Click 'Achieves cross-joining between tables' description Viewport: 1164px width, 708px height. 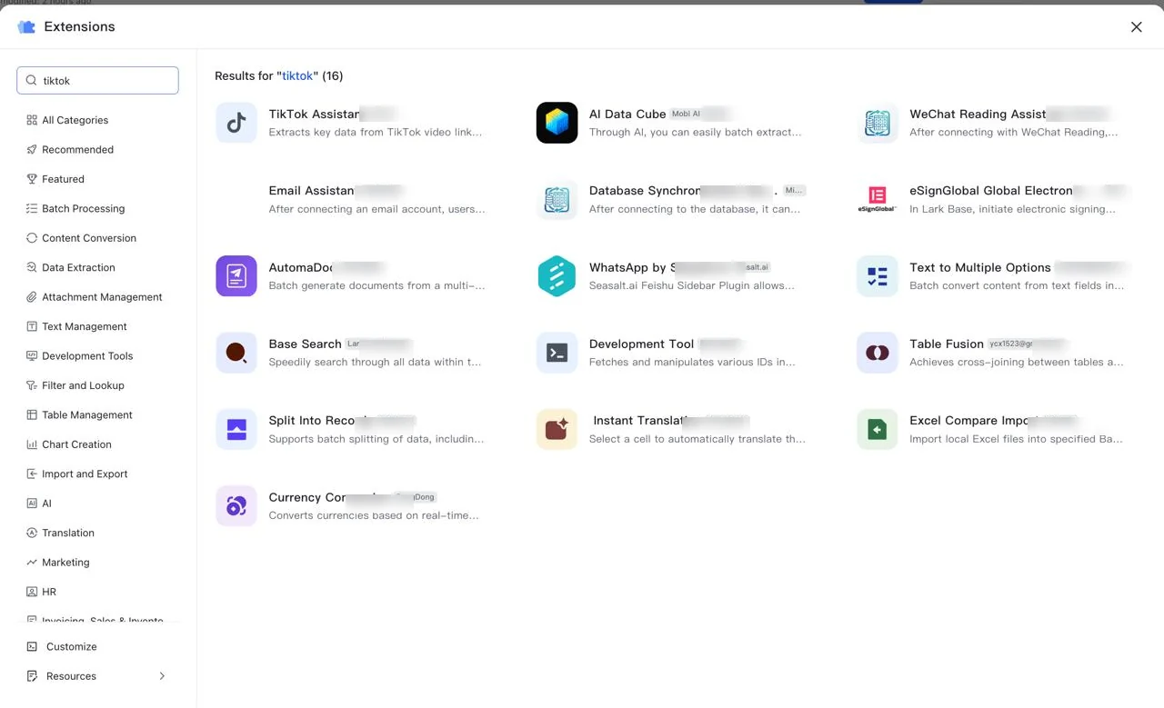pyautogui.click(x=1017, y=363)
